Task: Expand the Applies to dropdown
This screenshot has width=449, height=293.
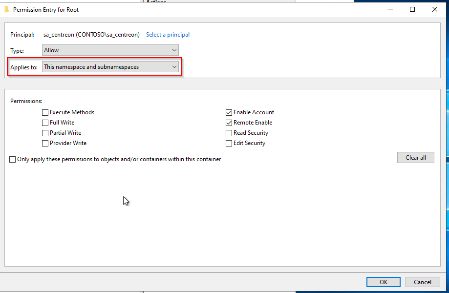Action: coord(110,67)
